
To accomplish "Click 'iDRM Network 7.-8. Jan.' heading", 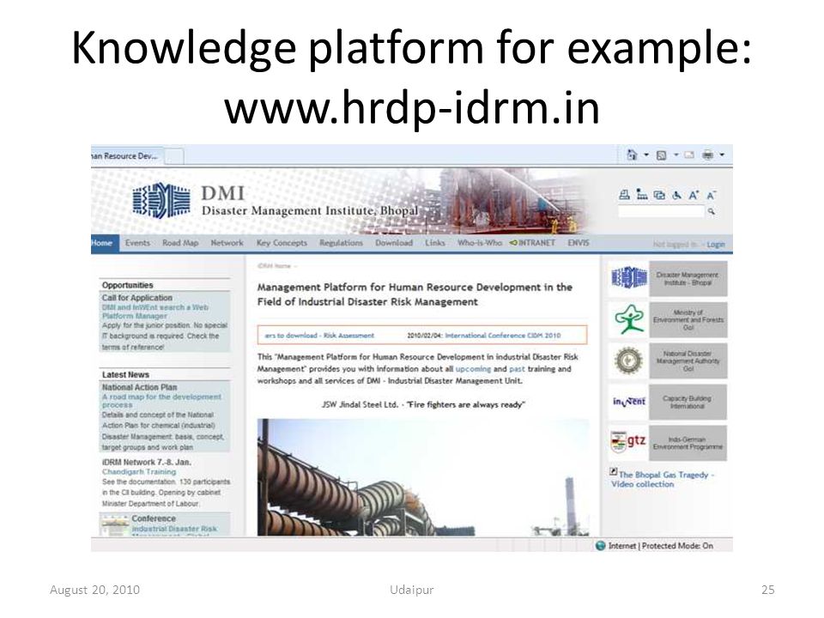I will coord(147,462).
